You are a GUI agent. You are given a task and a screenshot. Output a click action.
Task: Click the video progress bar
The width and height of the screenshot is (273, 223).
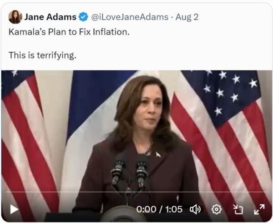tap(136, 192)
